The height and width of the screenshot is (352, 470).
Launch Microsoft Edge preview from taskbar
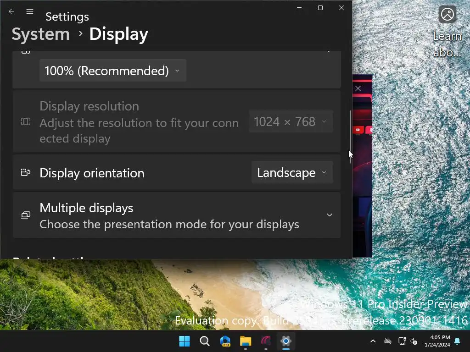(x=225, y=341)
